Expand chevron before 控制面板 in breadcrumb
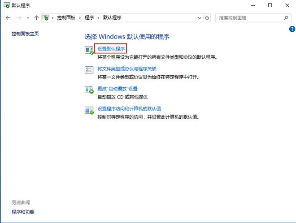296x223 pixels. click(52, 18)
